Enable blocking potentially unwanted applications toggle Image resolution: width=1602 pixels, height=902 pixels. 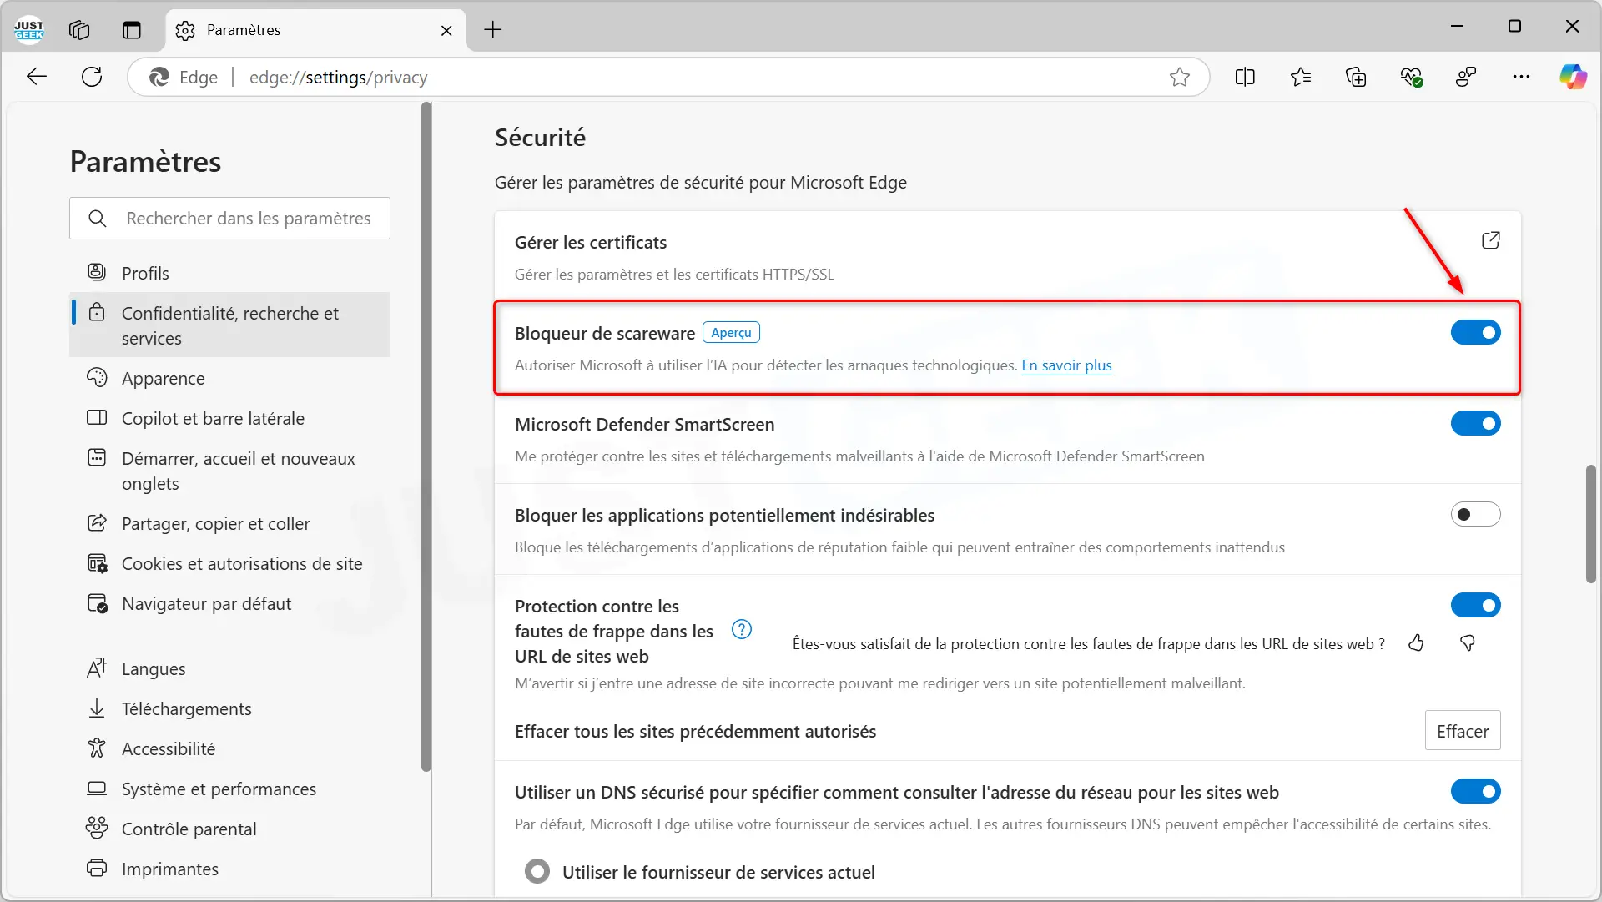[1475, 515]
